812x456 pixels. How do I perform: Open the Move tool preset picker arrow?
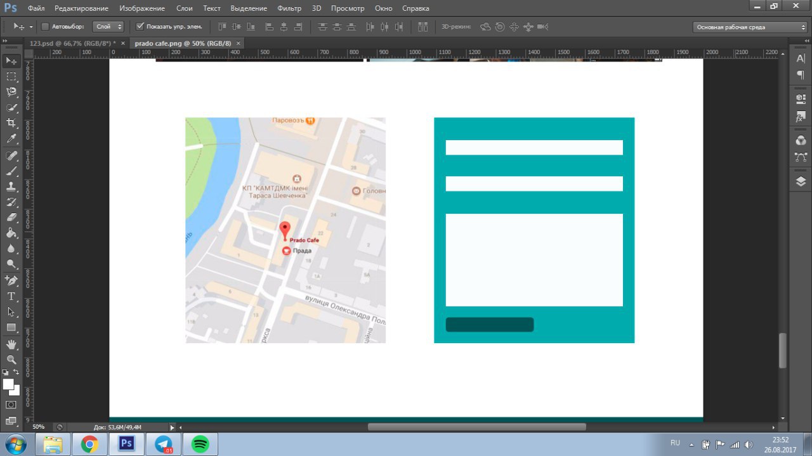pyautogui.click(x=31, y=27)
